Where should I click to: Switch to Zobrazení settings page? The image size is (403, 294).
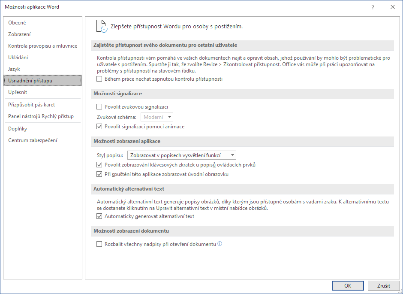[19, 34]
